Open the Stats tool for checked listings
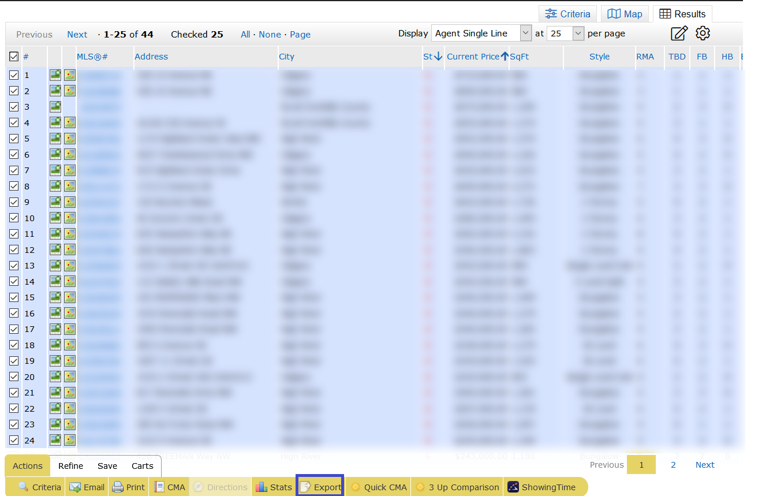The height and width of the screenshot is (496, 762). (273, 487)
